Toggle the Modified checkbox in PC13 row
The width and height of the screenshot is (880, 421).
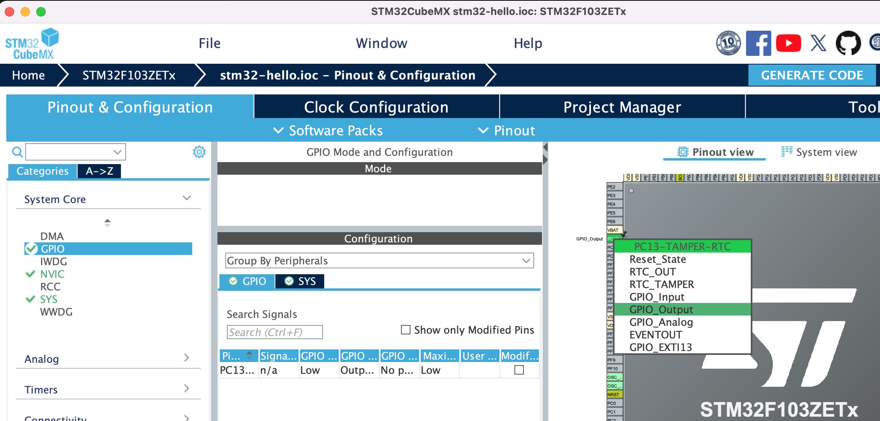(x=519, y=370)
